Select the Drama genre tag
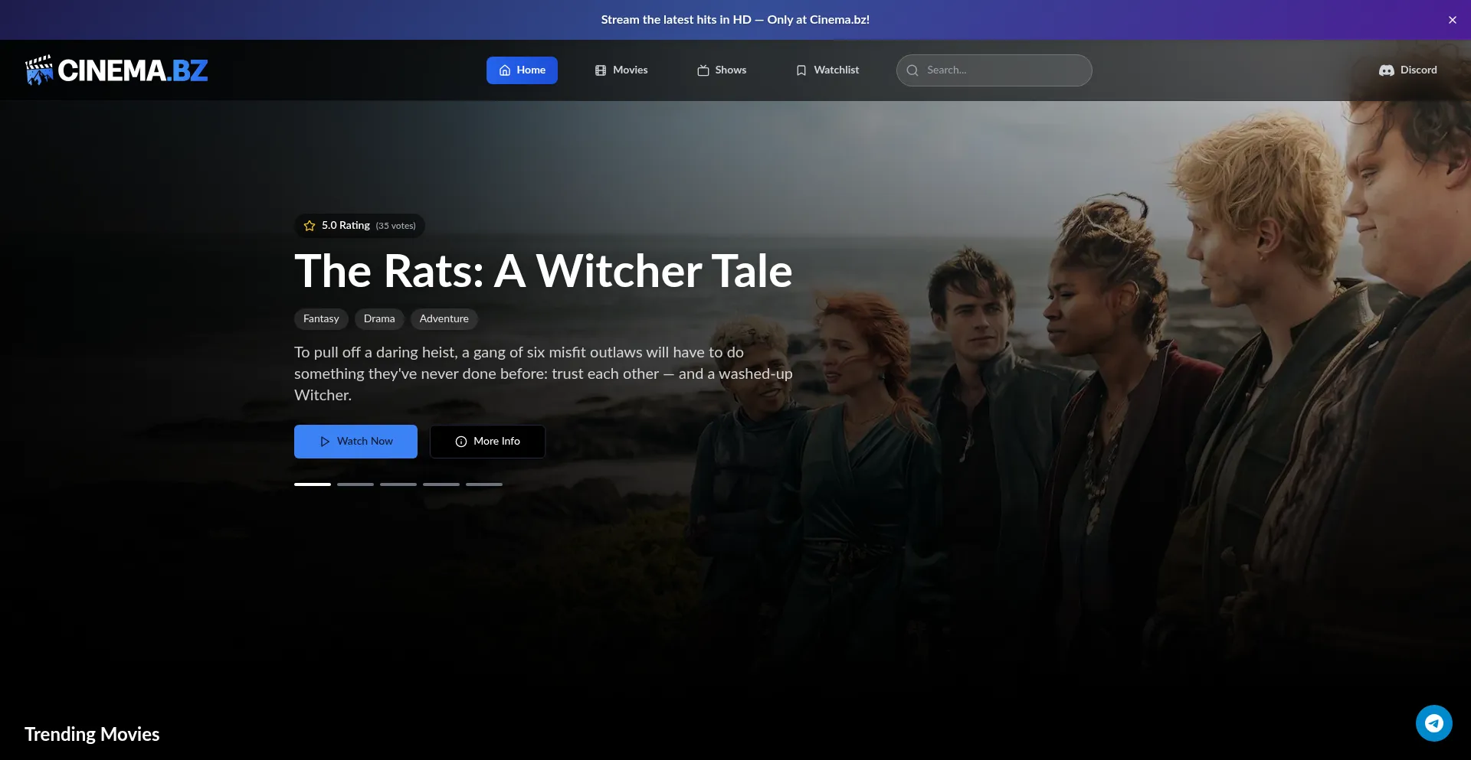The height and width of the screenshot is (760, 1471). (379, 319)
